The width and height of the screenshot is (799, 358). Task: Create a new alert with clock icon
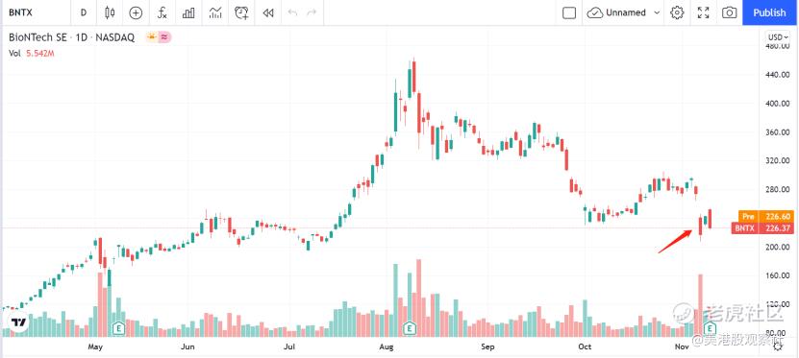click(241, 12)
